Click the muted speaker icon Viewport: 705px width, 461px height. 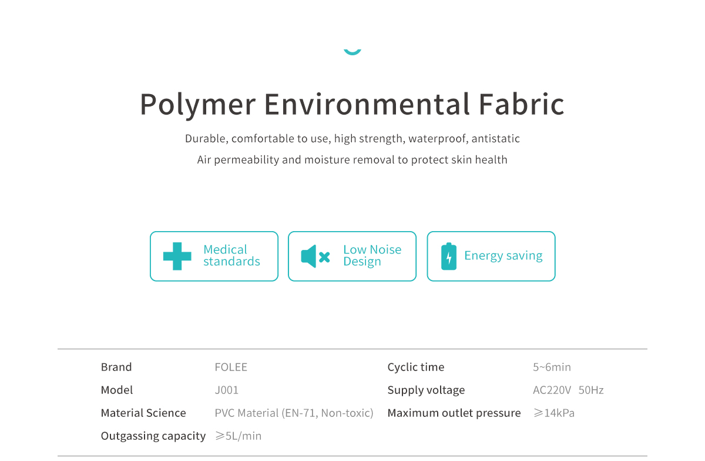315,256
